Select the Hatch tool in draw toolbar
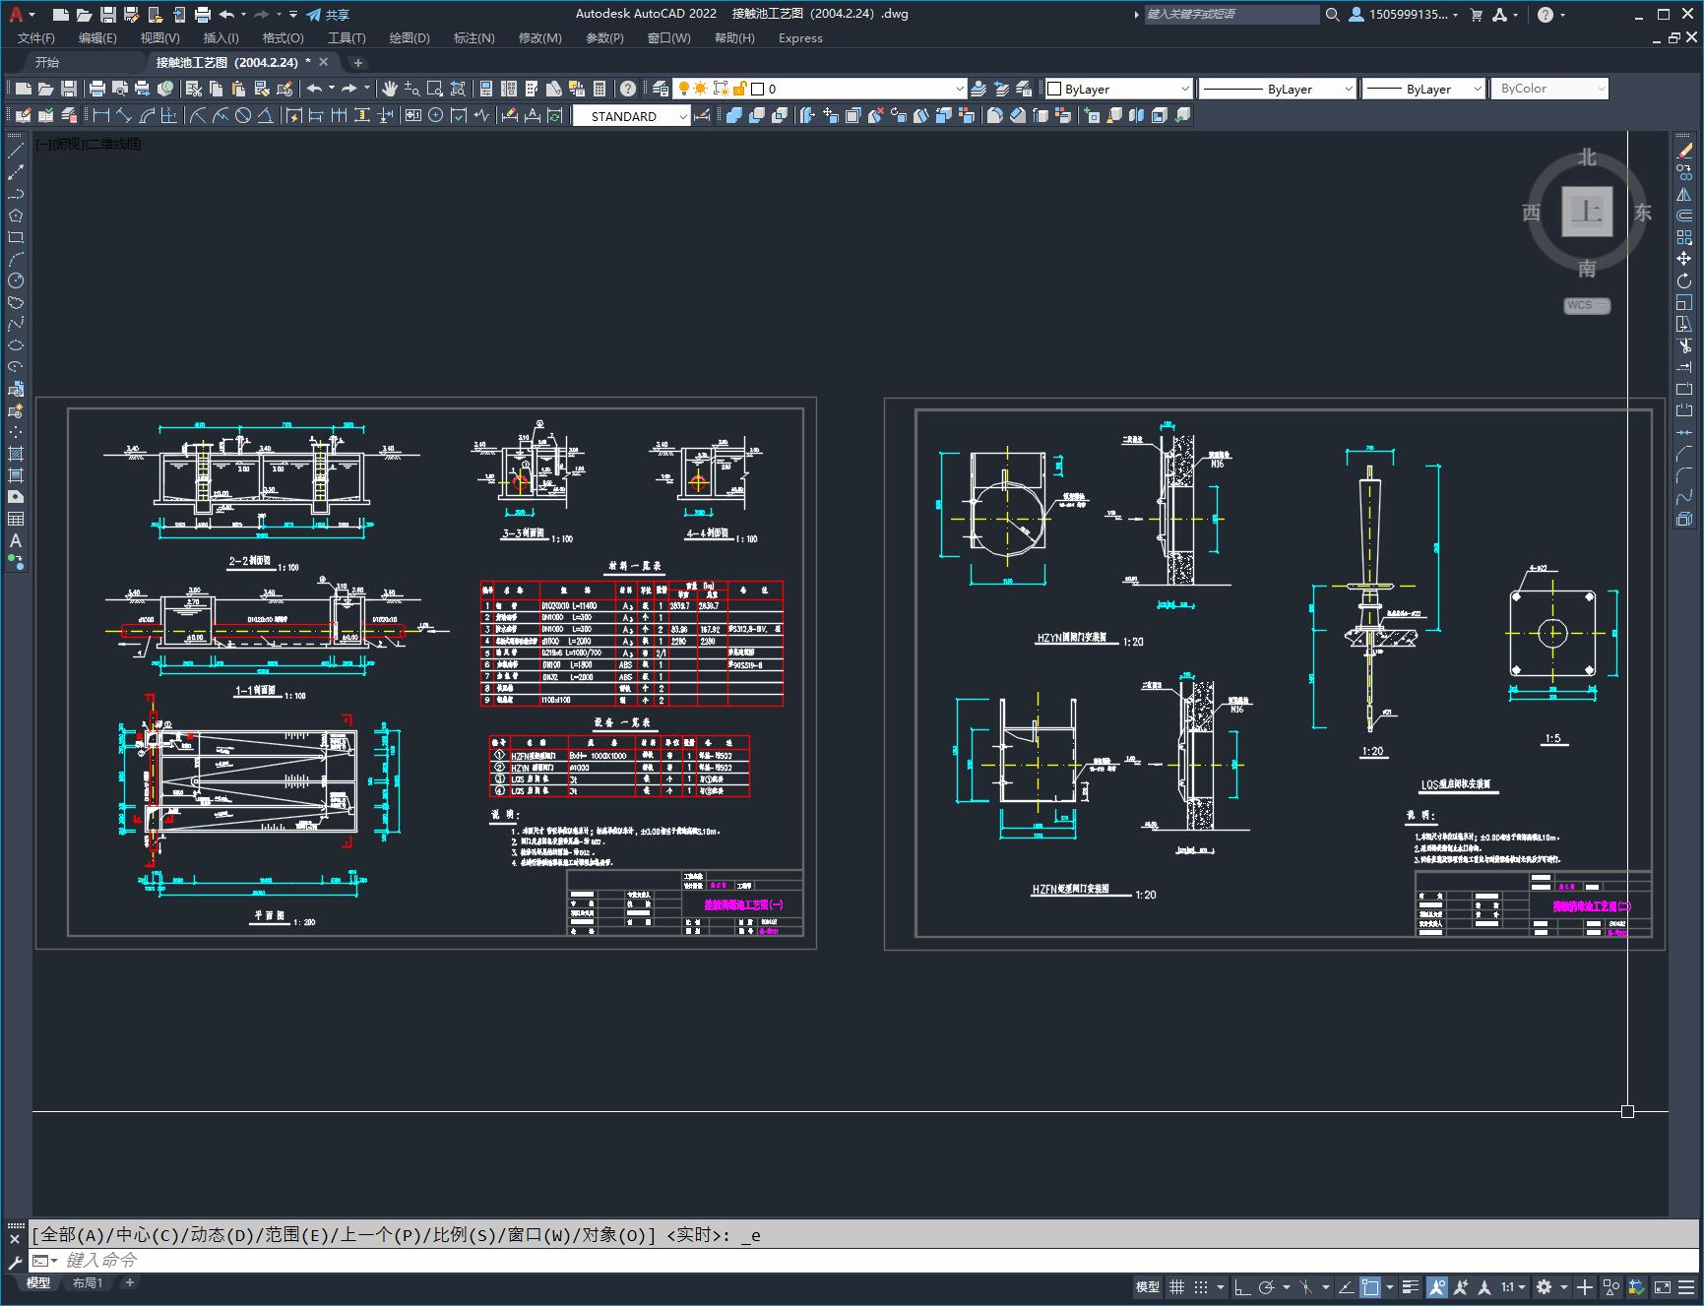The width and height of the screenshot is (1704, 1306). pos(16,454)
